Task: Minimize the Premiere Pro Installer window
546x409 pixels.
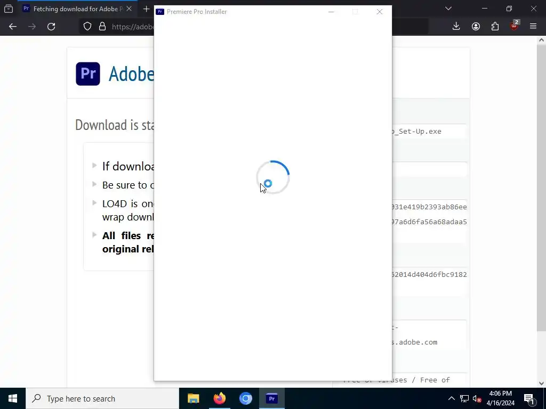Action: point(331,12)
